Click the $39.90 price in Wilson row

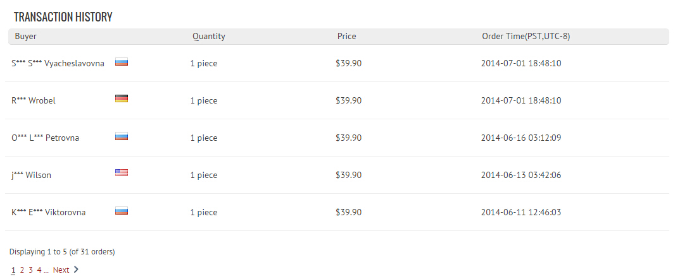click(348, 175)
